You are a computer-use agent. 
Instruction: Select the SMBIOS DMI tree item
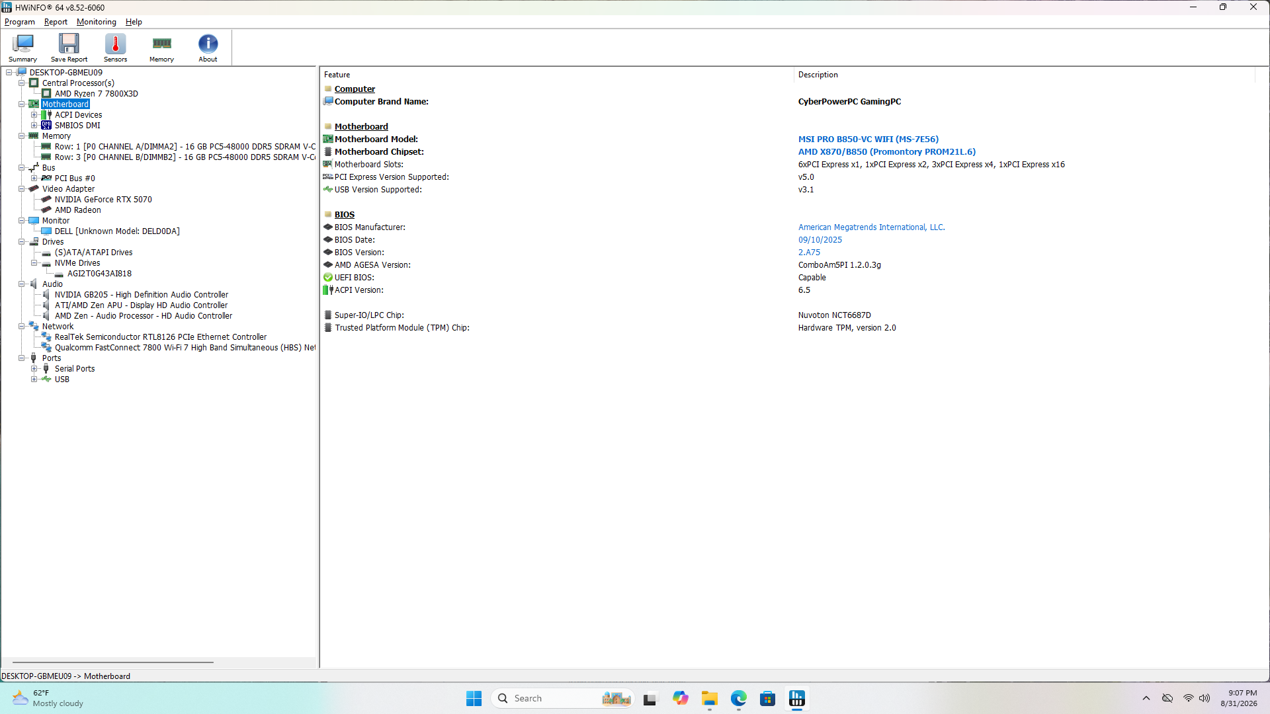77,126
